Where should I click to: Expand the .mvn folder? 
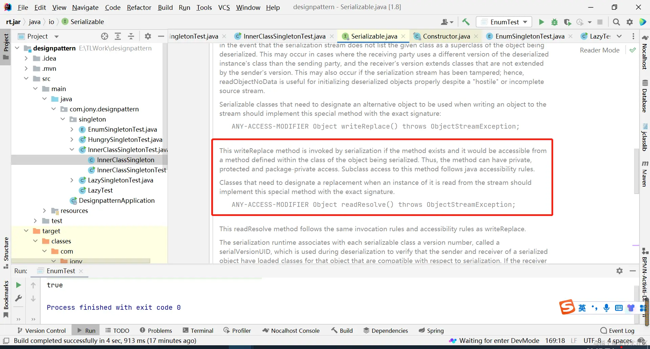click(x=26, y=68)
